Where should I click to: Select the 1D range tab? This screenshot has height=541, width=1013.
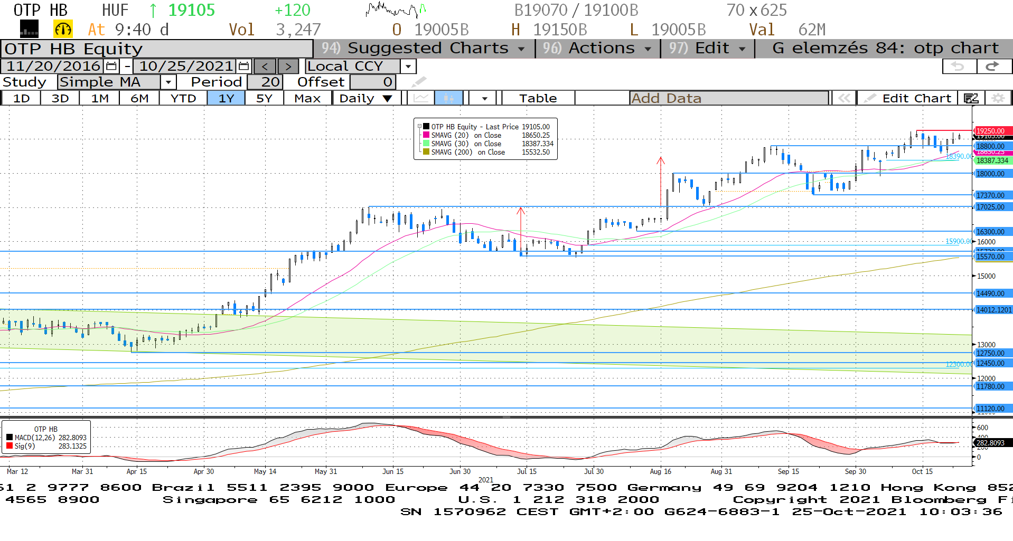pyautogui.click(x=21, y=98)
